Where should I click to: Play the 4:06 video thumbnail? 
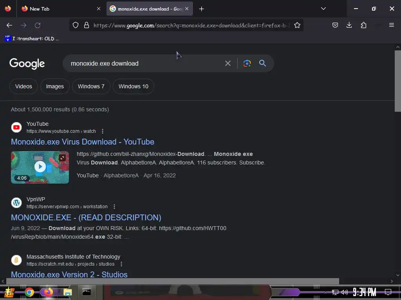pyautogui.click(x=40, y=167)
